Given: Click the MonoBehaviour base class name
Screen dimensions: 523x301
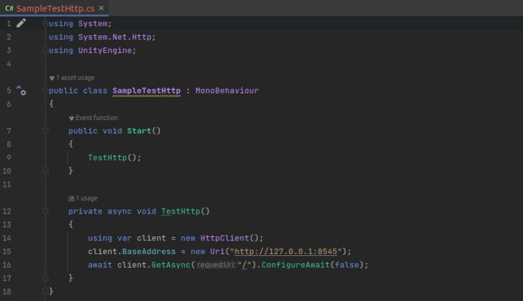Looking at the screenshot, I should 227,91.
